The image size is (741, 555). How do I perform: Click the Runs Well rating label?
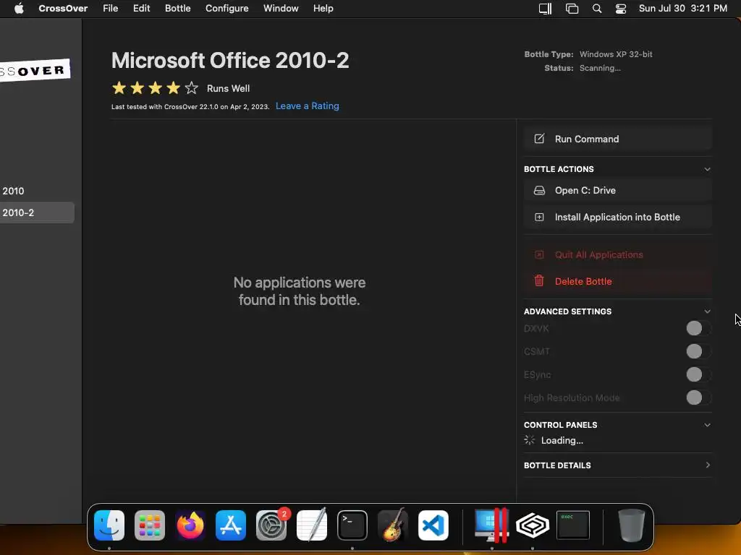228,88
